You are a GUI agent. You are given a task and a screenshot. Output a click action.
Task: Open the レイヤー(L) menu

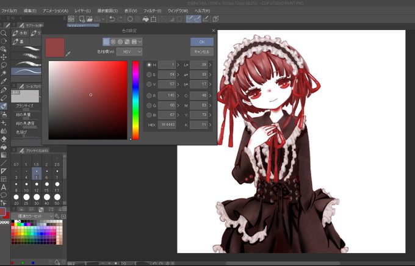click(82, 11)
